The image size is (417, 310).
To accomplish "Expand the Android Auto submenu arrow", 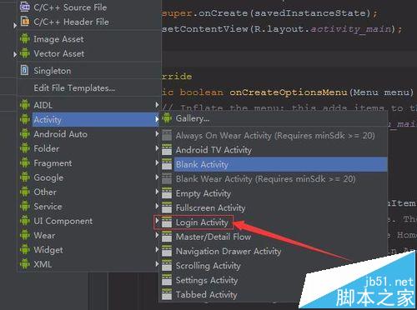I will pyautogui.click(x=157, y=133).
